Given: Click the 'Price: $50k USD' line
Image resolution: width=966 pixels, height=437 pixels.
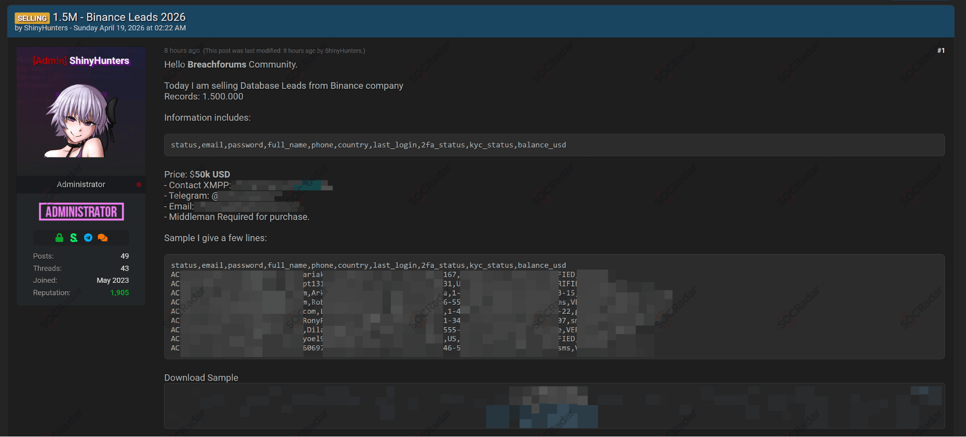Looking at the screenshot, I should [x=197, y=174].
